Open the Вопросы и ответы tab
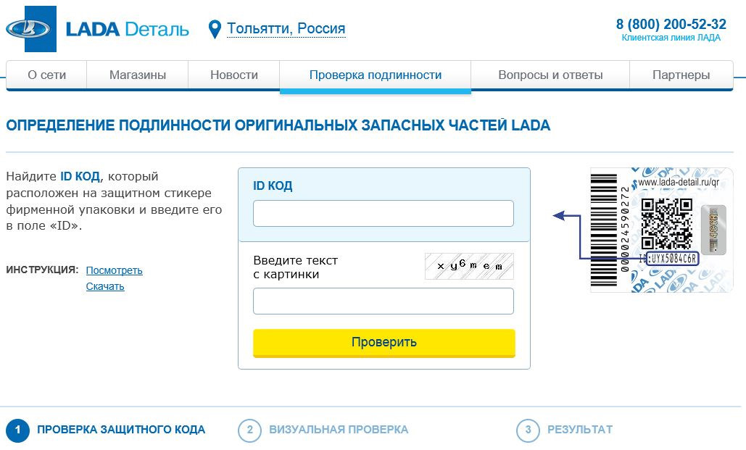 (550, 75)
